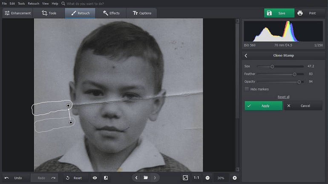The image size is (328, 184).
Task: Go to previous photo arrow
Action: [x=136, y=178]
